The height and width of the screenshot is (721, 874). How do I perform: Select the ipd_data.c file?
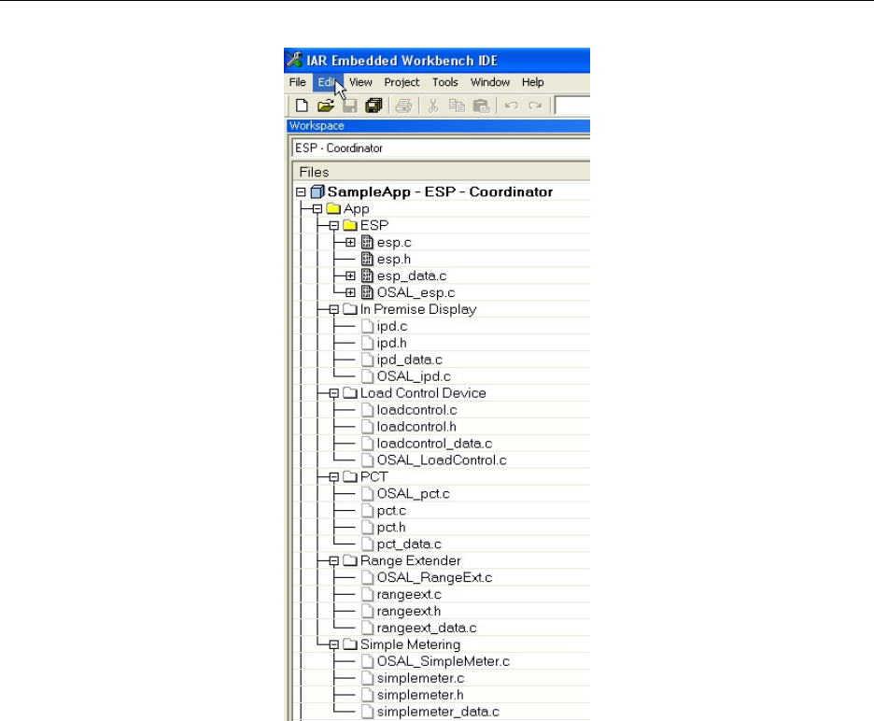pos(409,360)
